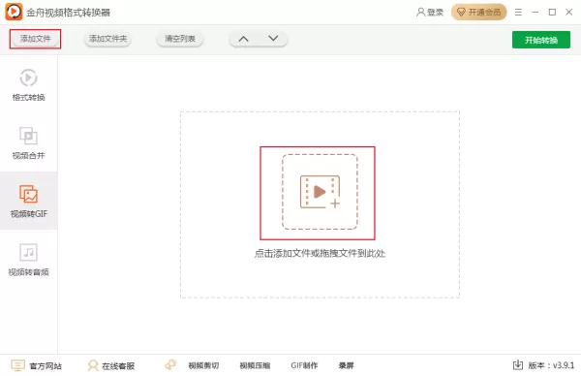This screenshot has height=376, width=581.
Task: Click the add-video film icon in center
Action: [x=320, y=192]
